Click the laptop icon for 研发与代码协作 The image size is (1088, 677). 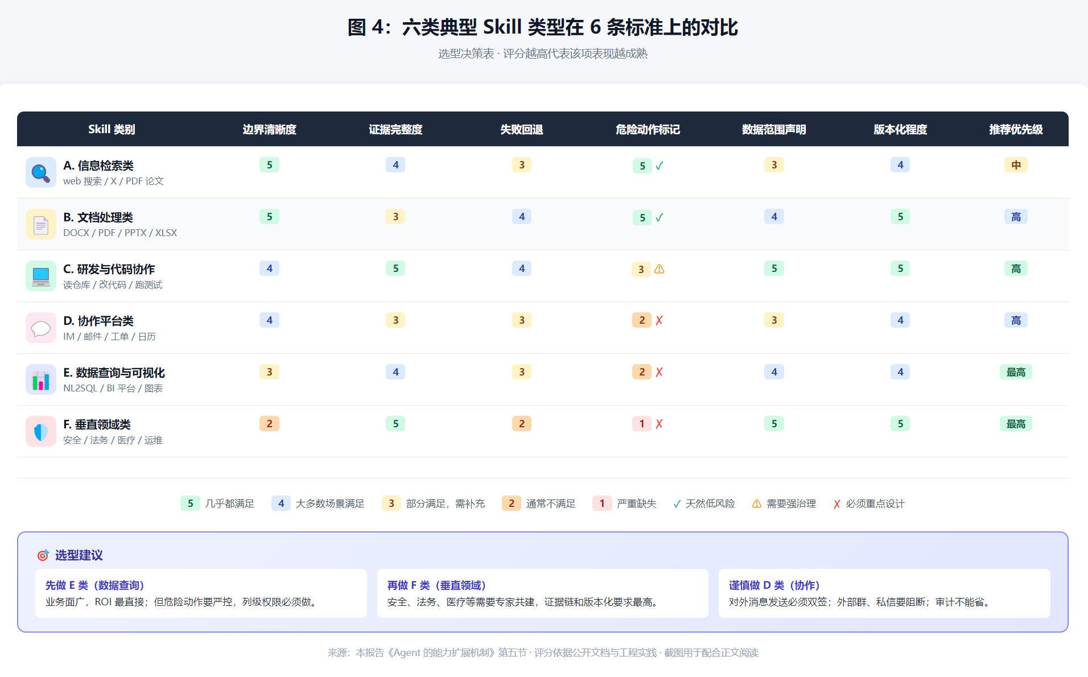click(40, 276)
